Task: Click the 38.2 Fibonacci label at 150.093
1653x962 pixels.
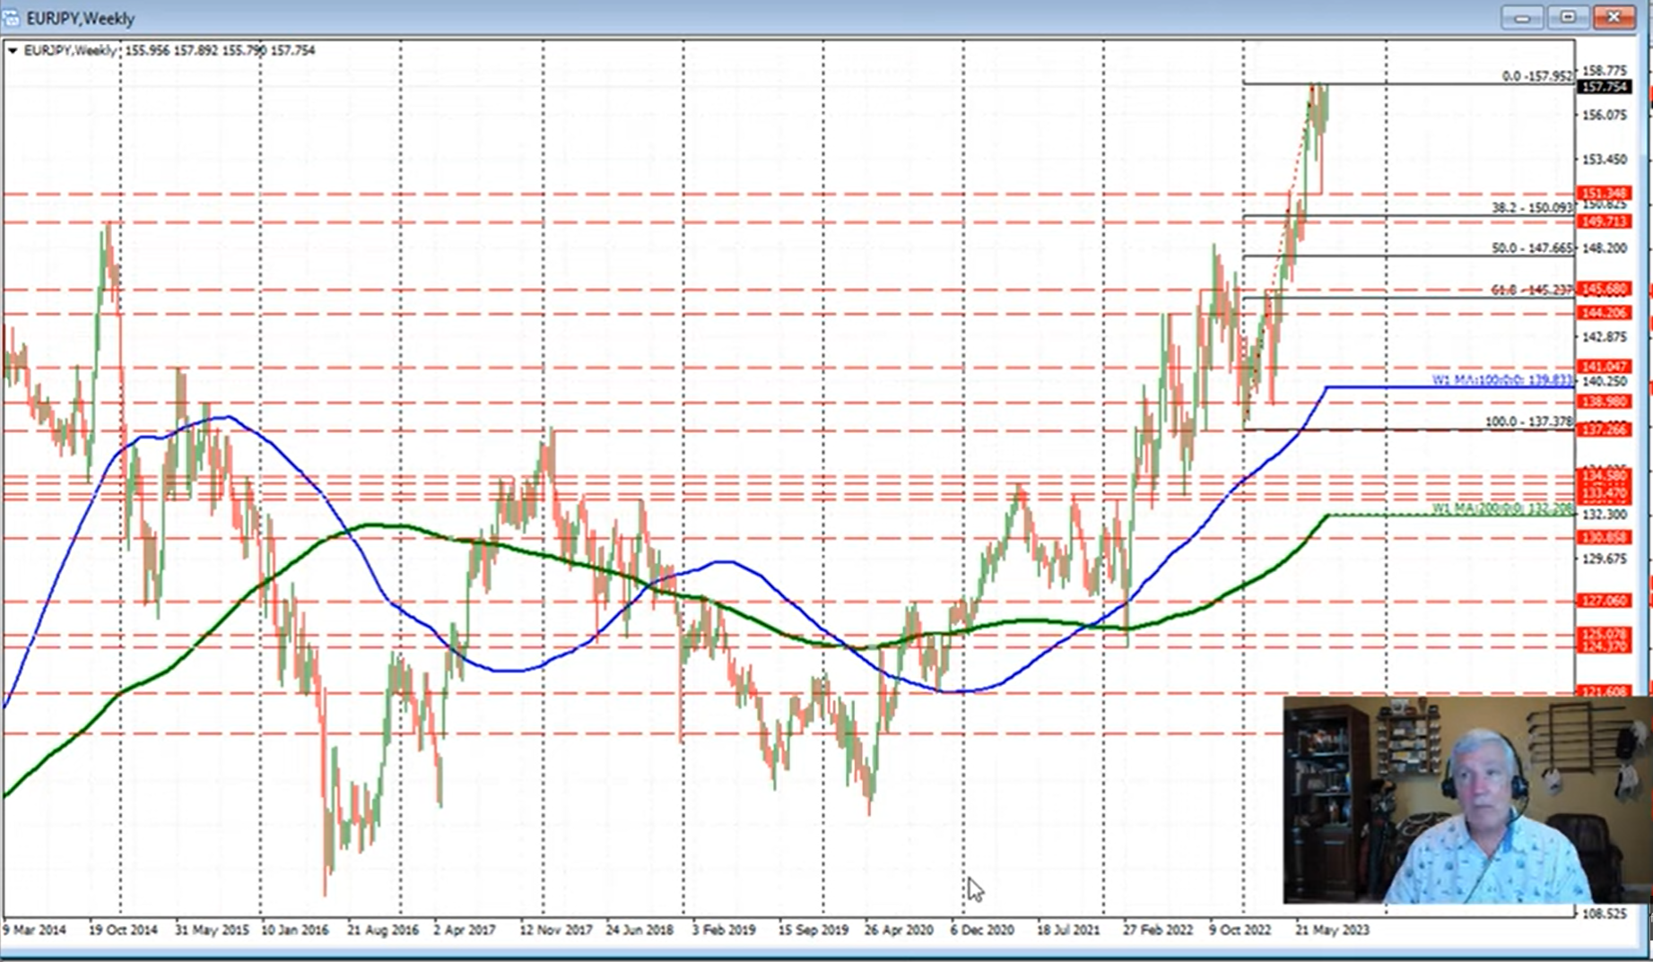Action: 1532,208
